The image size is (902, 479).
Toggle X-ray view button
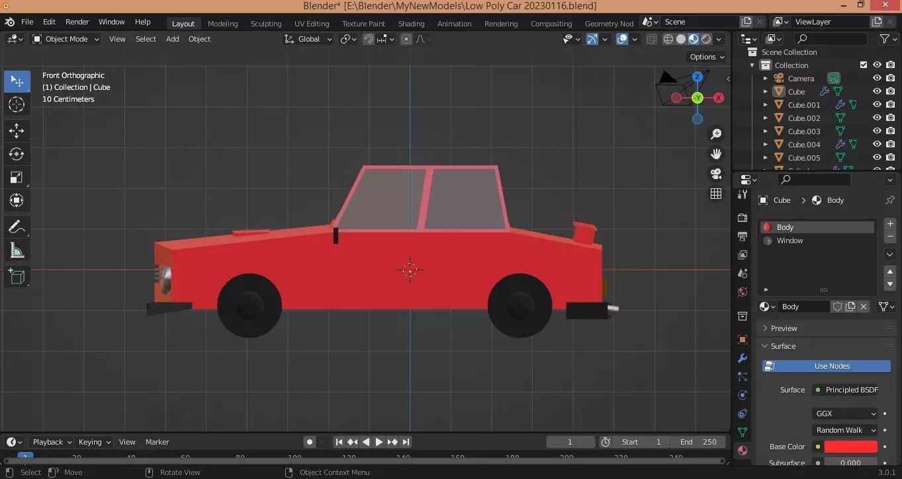pyautogui.click(x=651, y=39)
